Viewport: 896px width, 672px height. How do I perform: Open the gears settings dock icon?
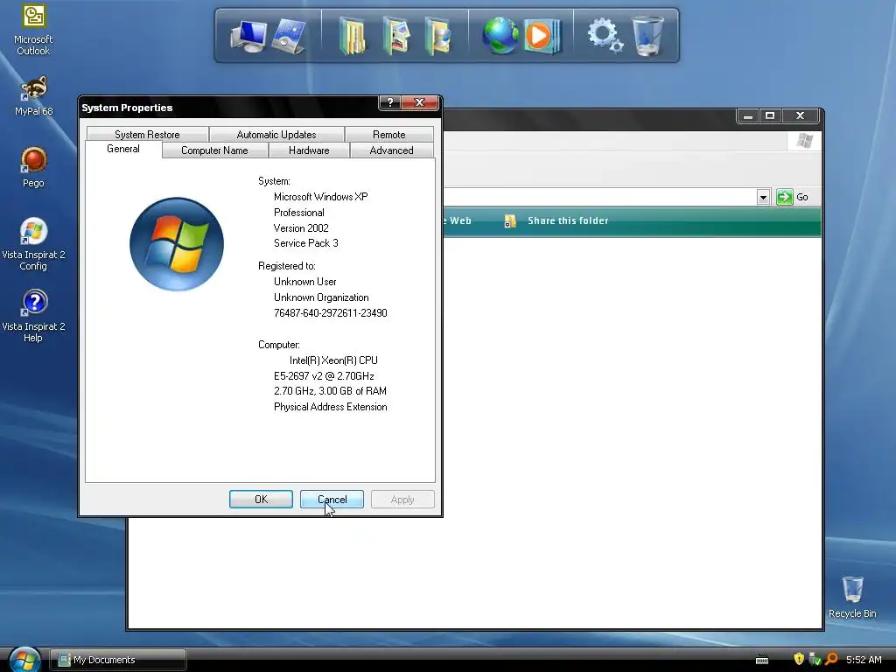(605, 35)
